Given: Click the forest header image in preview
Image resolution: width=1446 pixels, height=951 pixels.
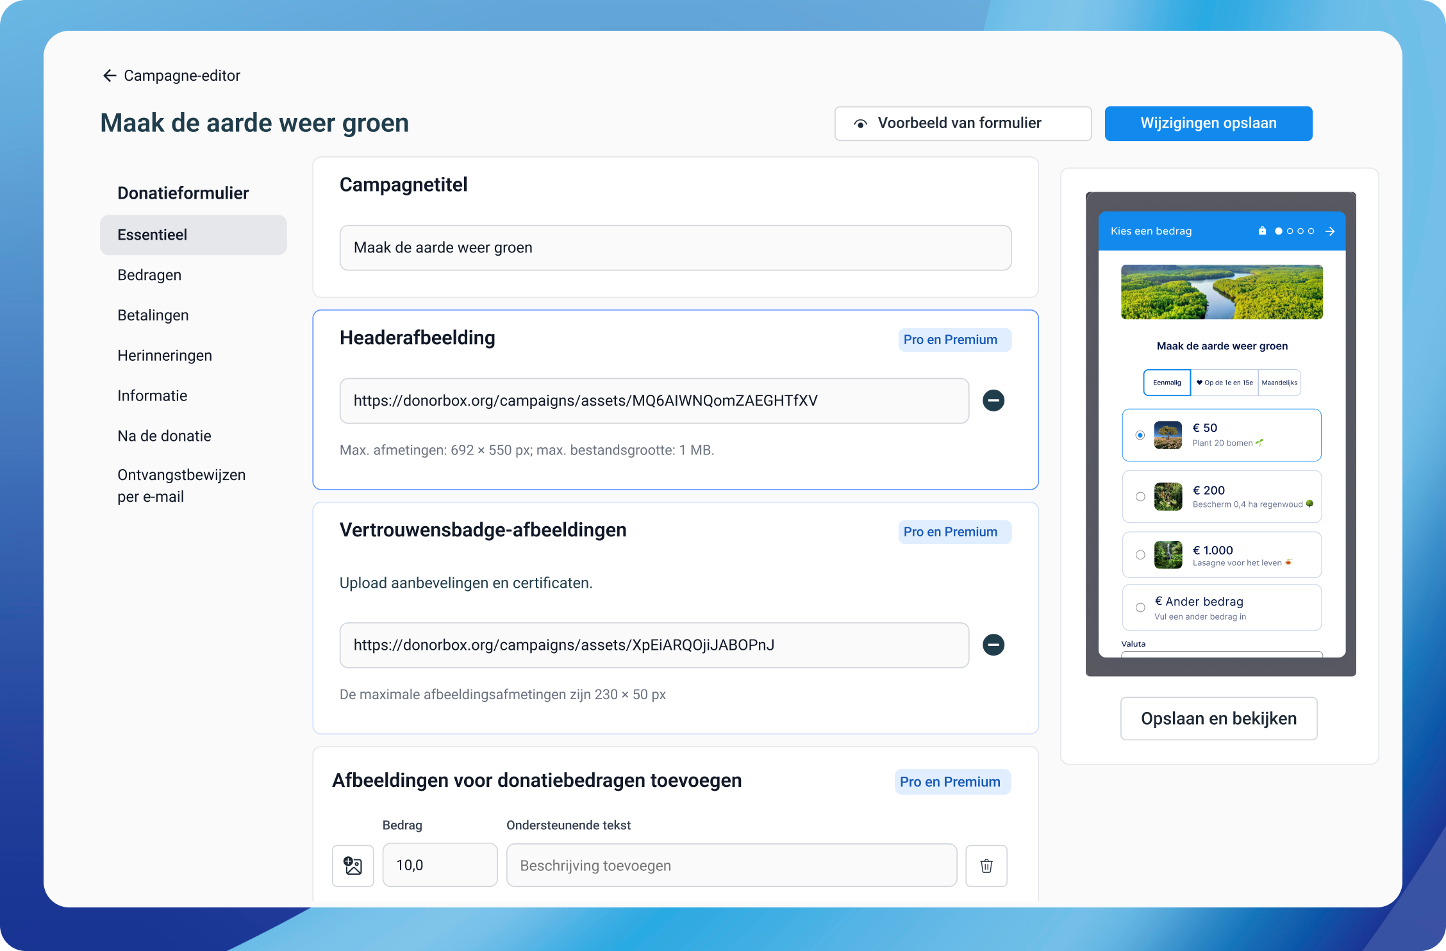Looking at the screenshot, I should pyautogui.click(x=1222, y=292).
